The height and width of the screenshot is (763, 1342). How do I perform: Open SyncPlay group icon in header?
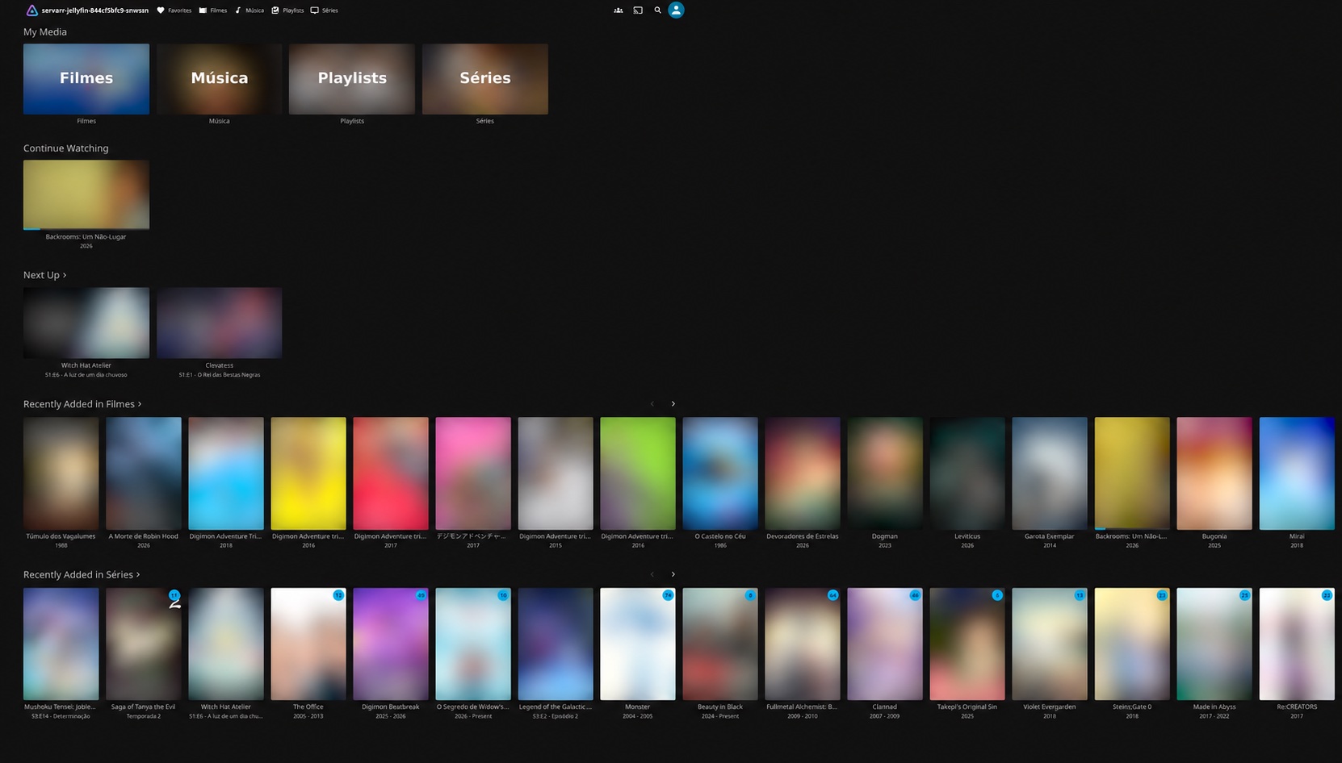click(619, 10)
